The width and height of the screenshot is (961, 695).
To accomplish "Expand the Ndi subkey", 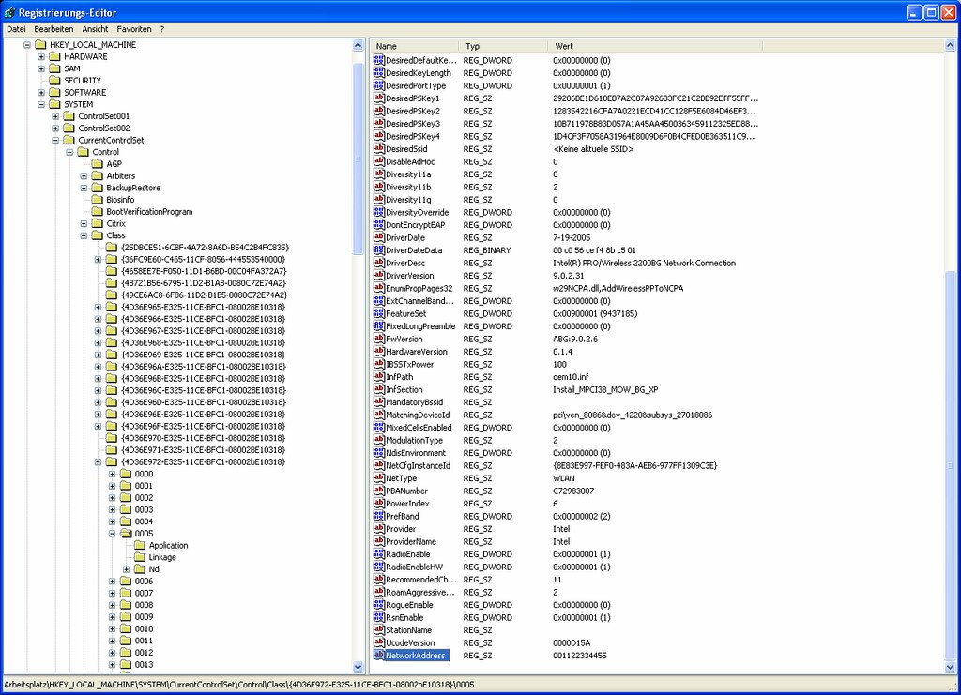I will [x=127, y=569].
